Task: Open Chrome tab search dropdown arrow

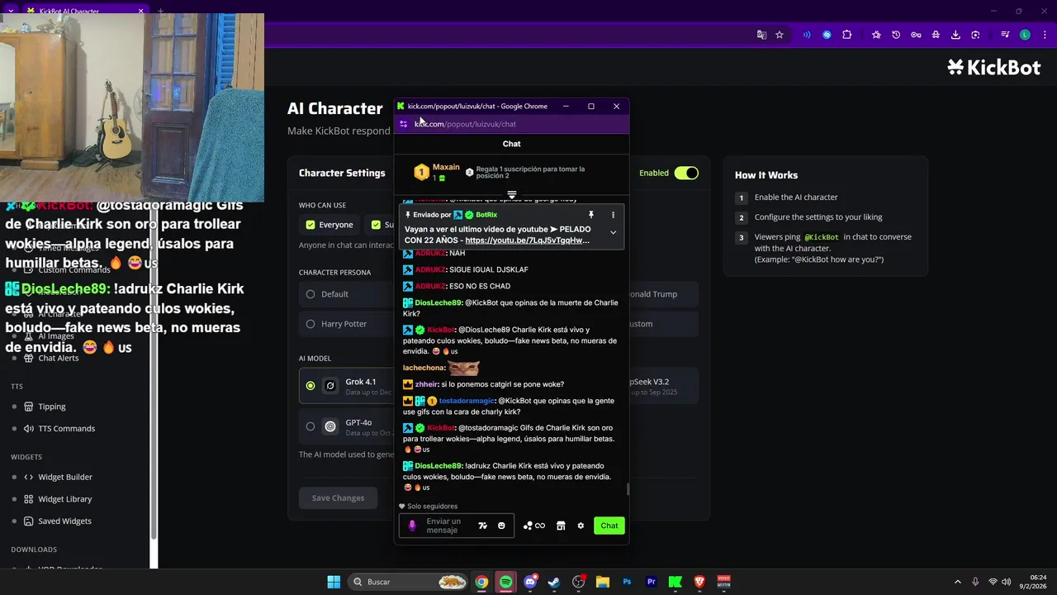Action: 11,11
